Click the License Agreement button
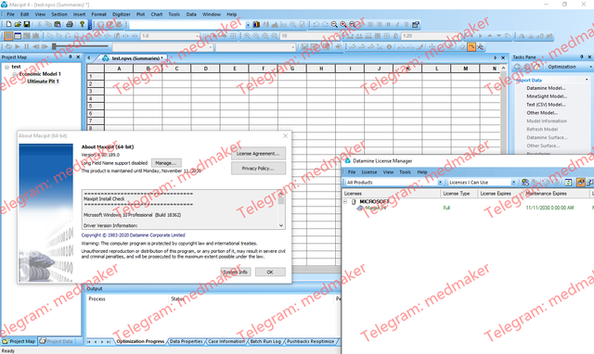Screen dimensions: 594x354 tap(258, 154)
